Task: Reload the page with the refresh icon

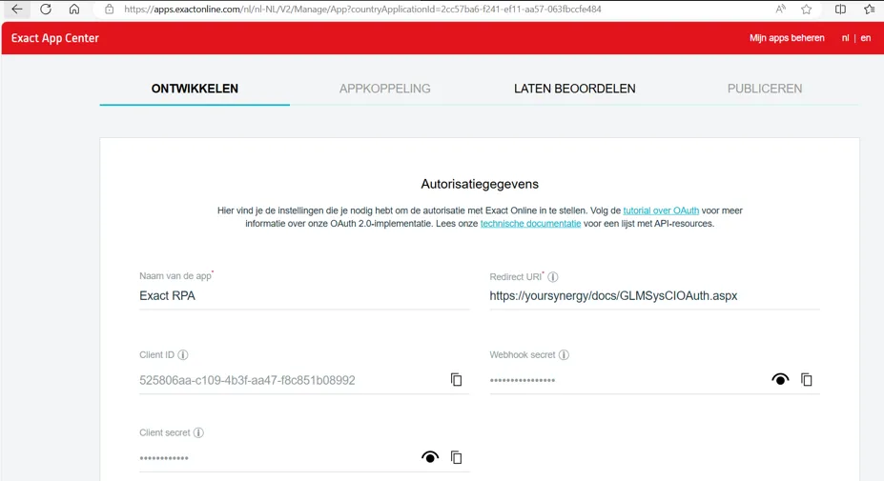Action: click(46, 9)
